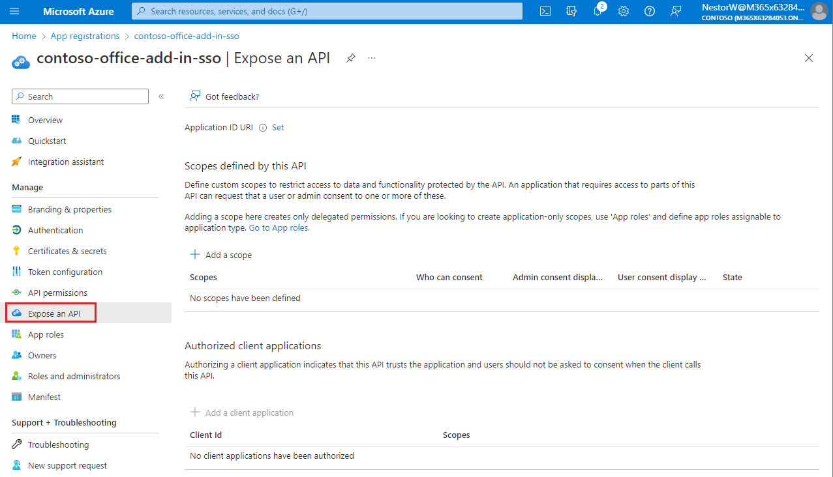Open the portal settings gear
833x477 pixels.
tap(624, 11)
